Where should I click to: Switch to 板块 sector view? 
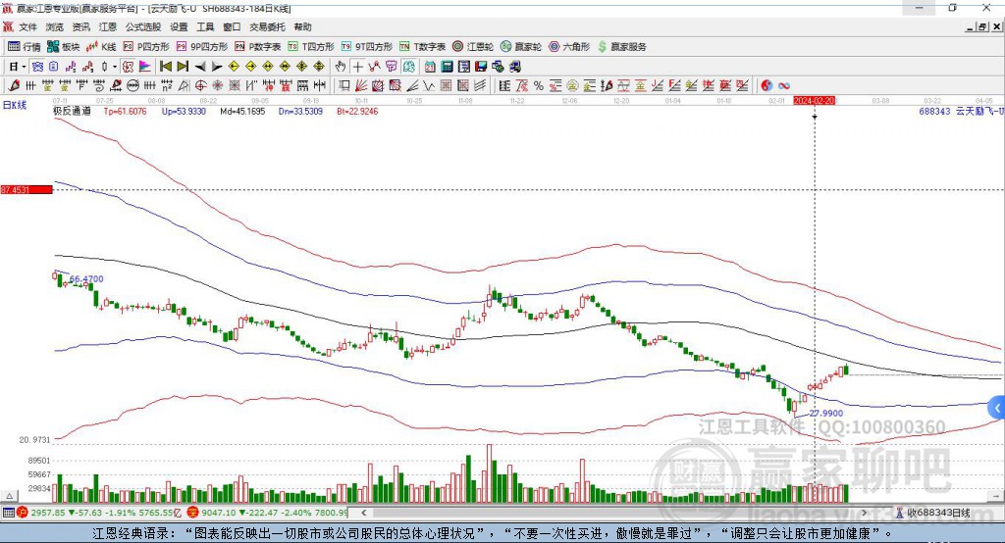64,46
